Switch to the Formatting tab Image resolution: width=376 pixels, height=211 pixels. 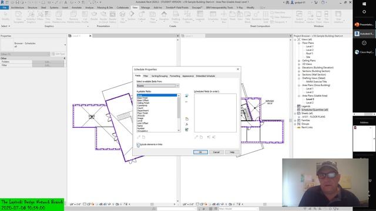[175, 76]
